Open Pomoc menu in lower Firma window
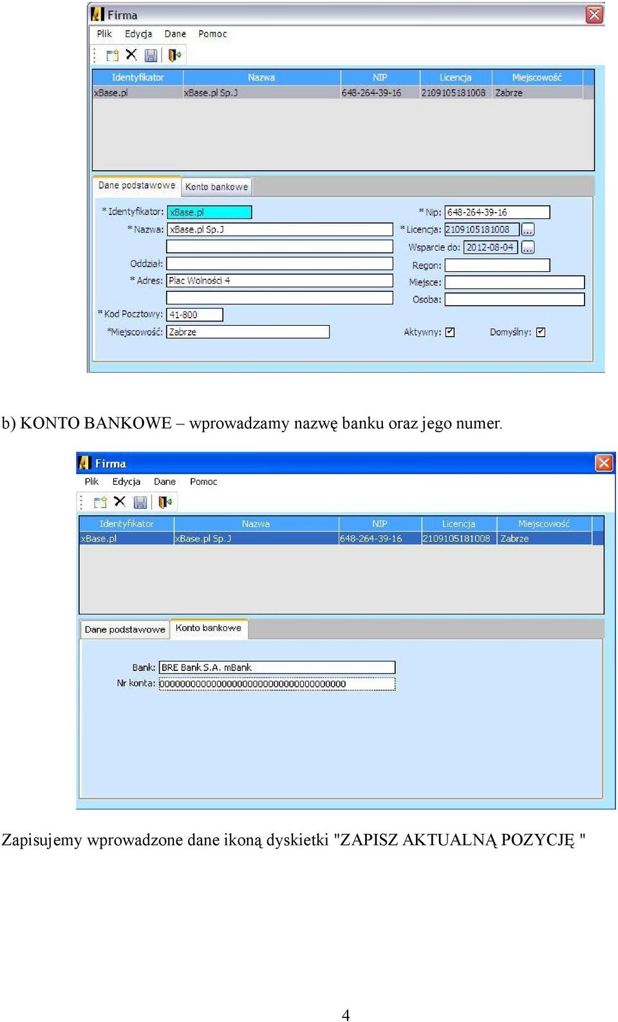 click(x=203, y=482)
